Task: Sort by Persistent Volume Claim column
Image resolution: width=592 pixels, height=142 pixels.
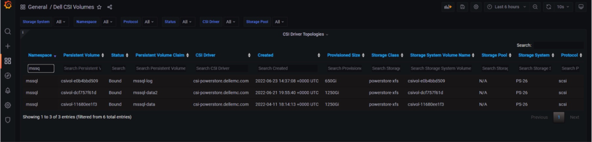Action: [x=162, y=55]
